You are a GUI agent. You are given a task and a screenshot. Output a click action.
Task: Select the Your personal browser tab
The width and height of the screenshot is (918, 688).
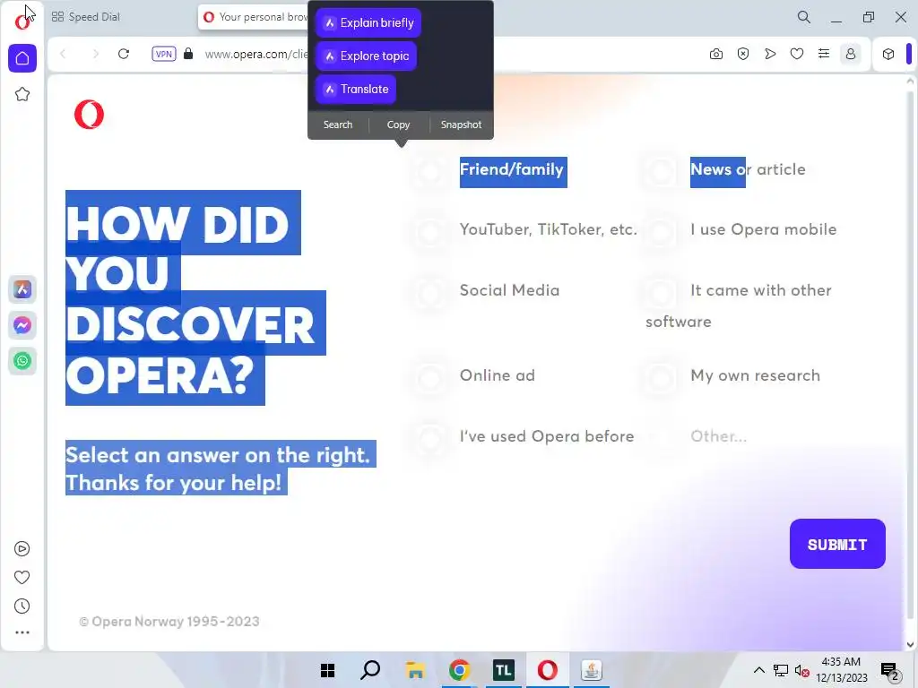255,17
